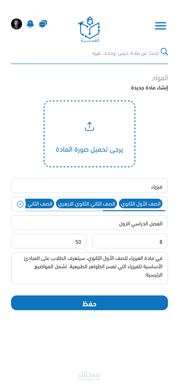Image resolution: width=179 pixels, height=389 pixels.
Task: Open the hamburger menu
Action: pyautogui.click(x=161, y=26)
